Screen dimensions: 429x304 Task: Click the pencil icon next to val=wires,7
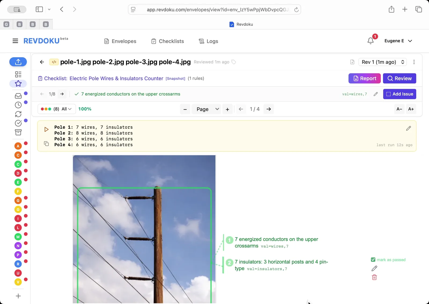coord(375,94)
